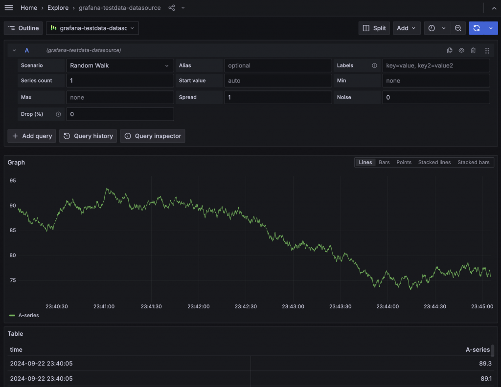Expand share options chevron next to share icon

pyautogui.click(x=183, y=8)
